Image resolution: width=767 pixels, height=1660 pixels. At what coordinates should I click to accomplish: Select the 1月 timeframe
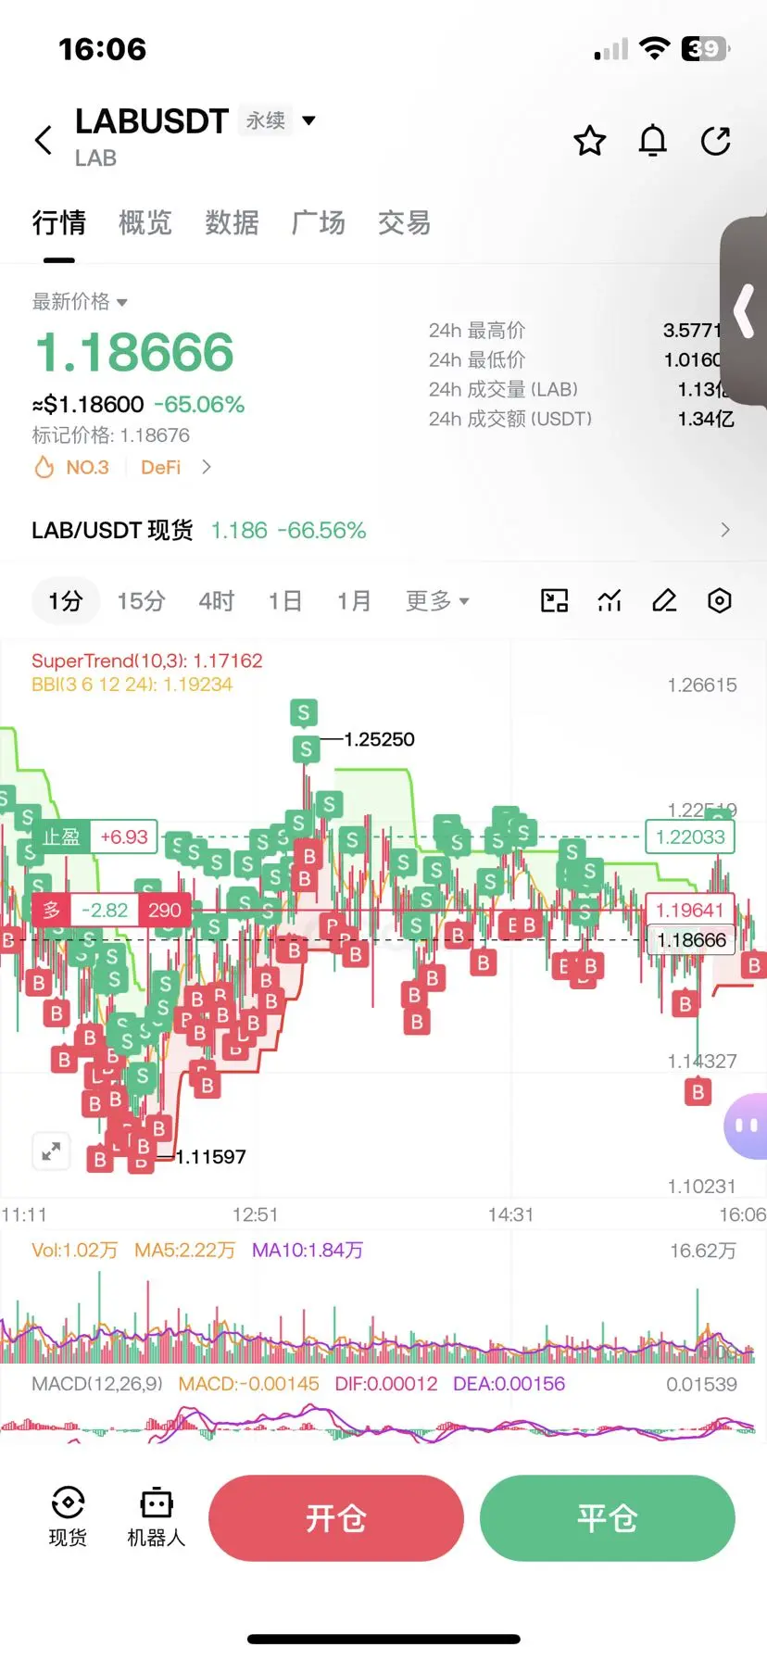354,601
